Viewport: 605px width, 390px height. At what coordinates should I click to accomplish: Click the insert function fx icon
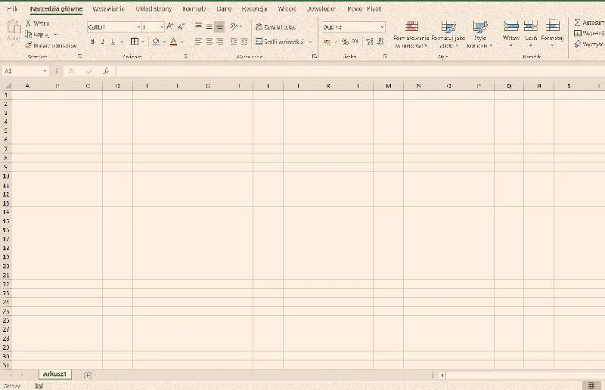click(x=106, y=71)
